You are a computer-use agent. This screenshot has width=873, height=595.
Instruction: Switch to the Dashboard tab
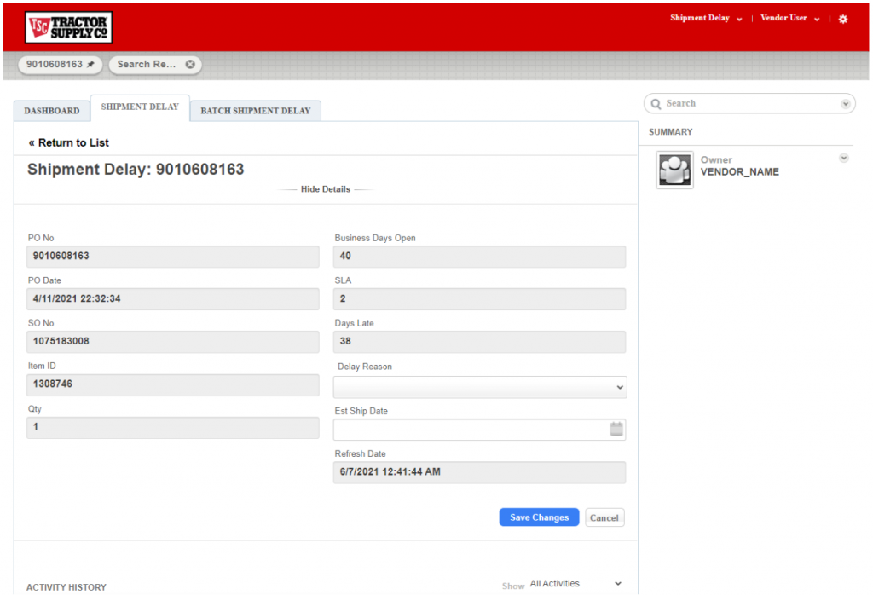52,111
